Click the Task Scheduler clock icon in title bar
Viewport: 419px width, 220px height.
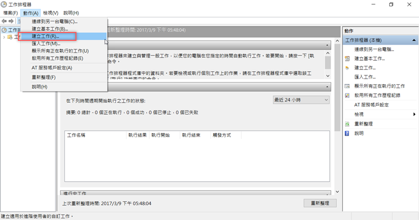click(x=4, y=4)
